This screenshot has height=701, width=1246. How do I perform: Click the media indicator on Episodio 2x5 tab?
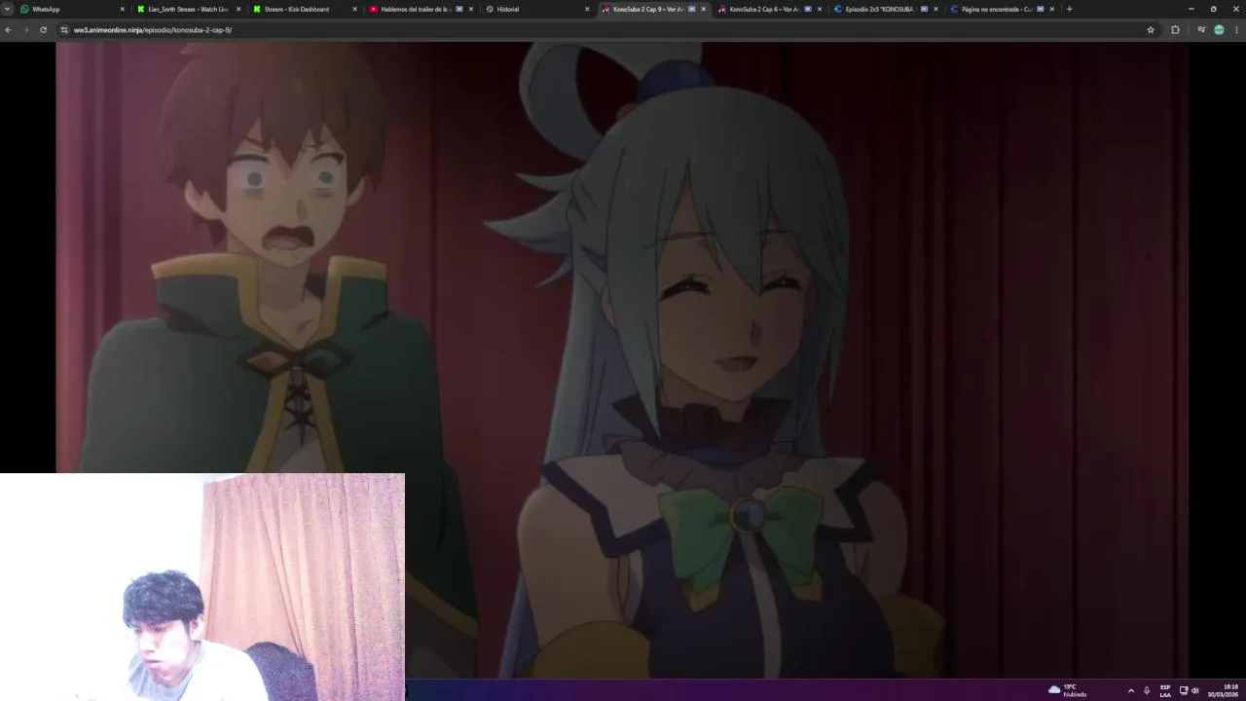click(924, 9)
